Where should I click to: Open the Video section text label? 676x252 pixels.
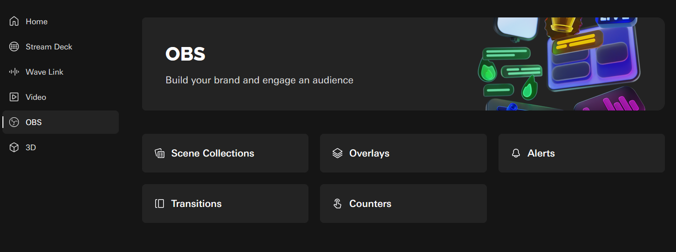pyautogui.click(x=36, y=97)
